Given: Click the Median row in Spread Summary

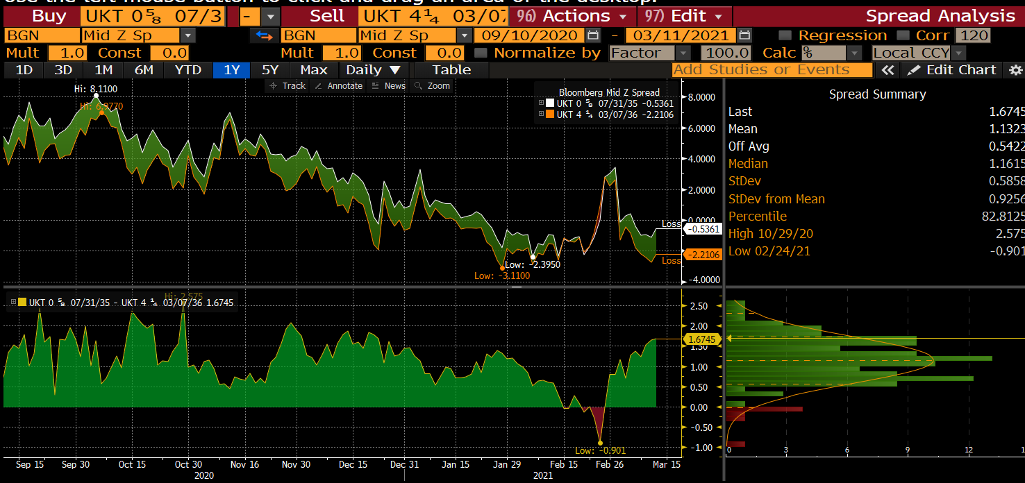Looking at the screenshot, I should (876, 164).
